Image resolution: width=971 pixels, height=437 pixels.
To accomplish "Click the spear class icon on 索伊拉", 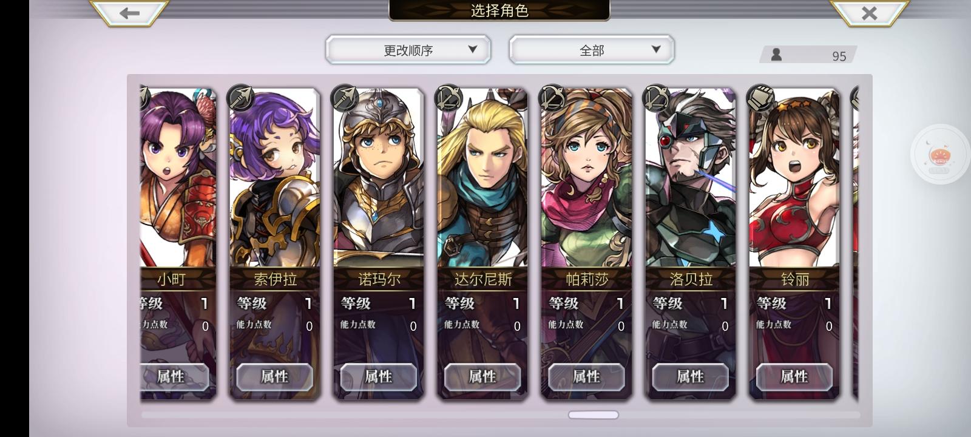I will pyautogui.click(x=241, y=98).
